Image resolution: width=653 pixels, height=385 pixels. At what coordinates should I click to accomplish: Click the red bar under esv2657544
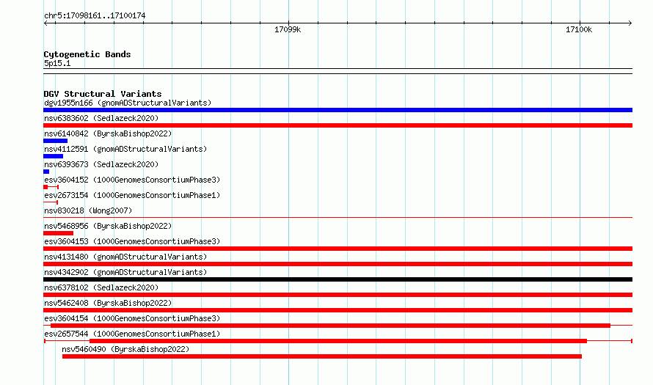pyautogui.click(x=338, y=341)
